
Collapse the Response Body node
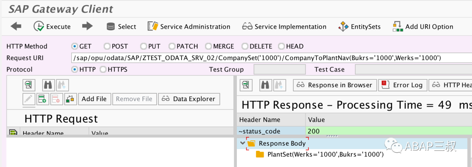[243, 143]
